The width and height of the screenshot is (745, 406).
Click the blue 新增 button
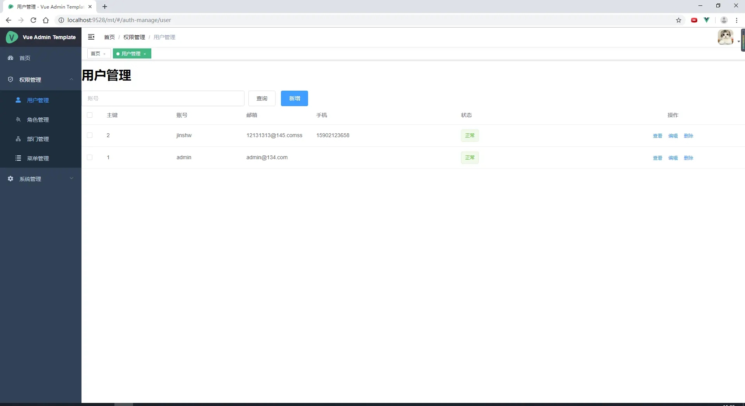295,98
